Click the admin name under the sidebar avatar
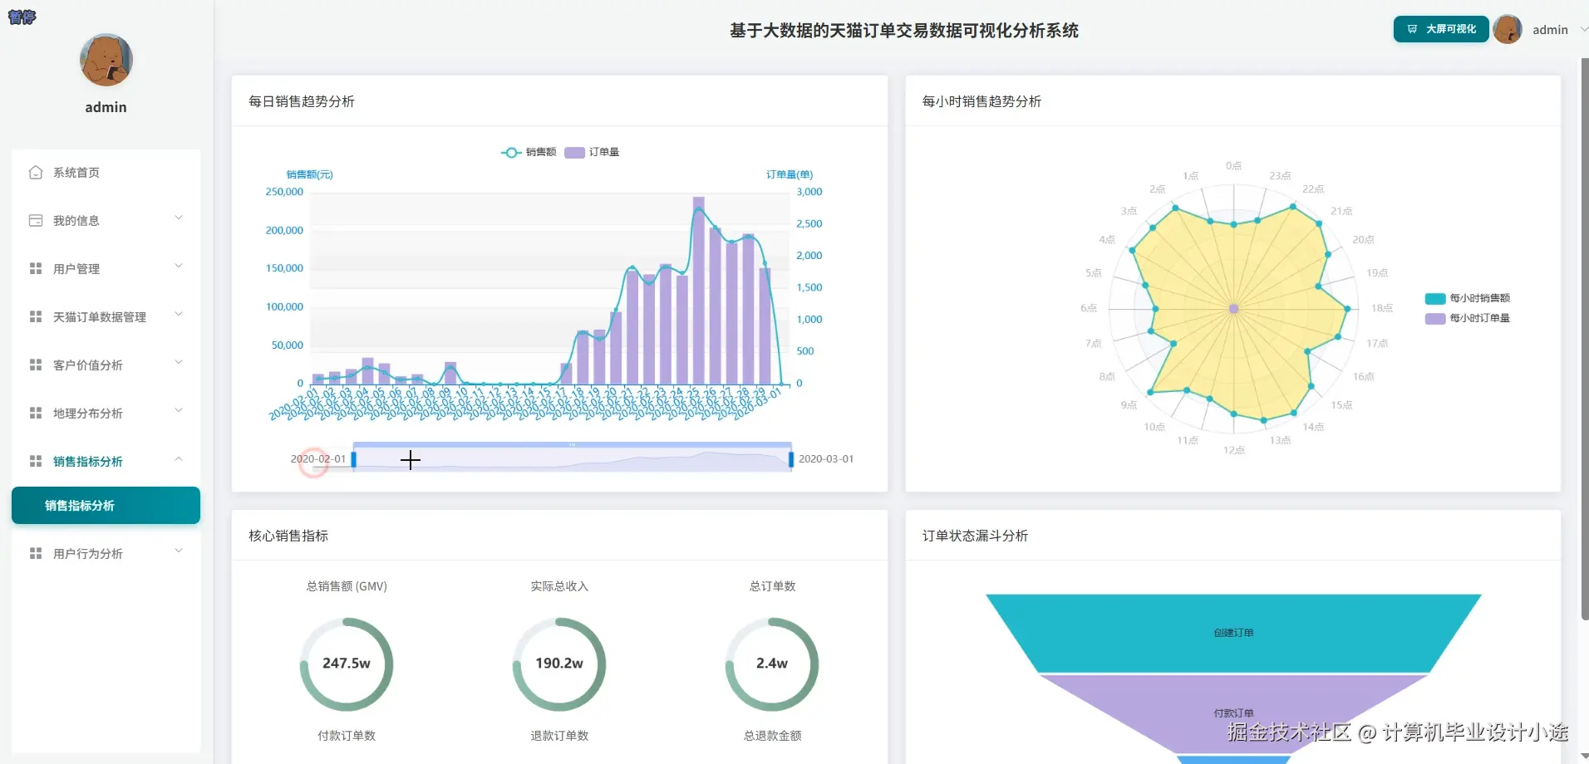The image size is (1589, 764). 106,107
